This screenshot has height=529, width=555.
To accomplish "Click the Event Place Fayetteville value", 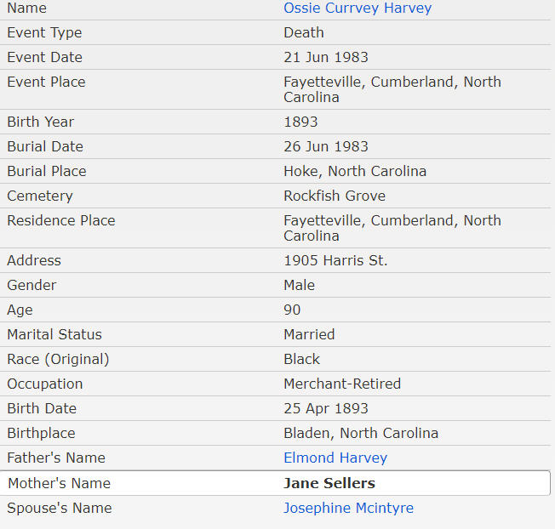I will pyautogui.click(x=392, y=89).
